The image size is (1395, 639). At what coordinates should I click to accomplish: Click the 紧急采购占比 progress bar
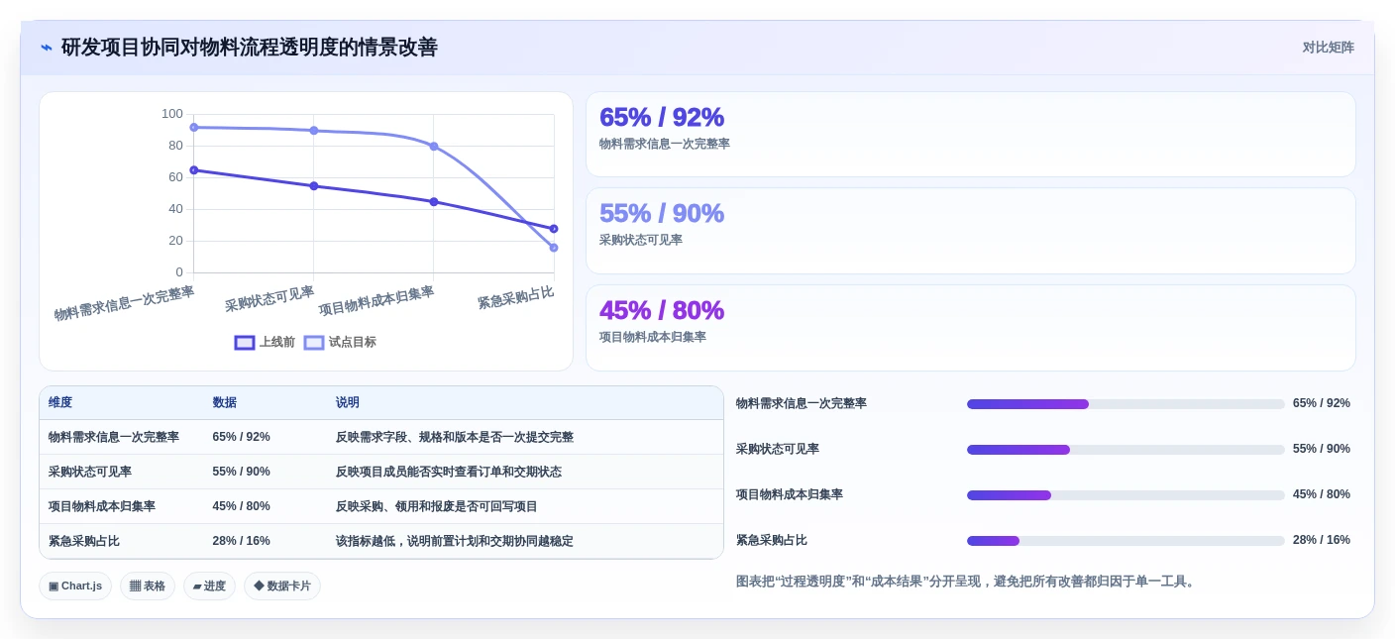[1126, 541]
